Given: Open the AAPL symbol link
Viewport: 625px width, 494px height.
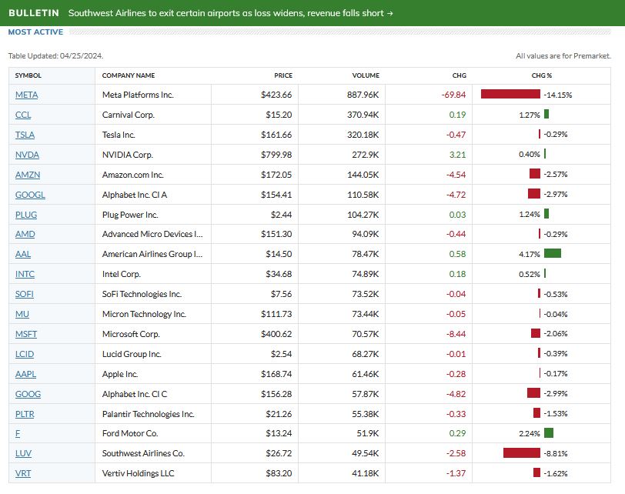Looking at the screenshot, I should point(25,374).
